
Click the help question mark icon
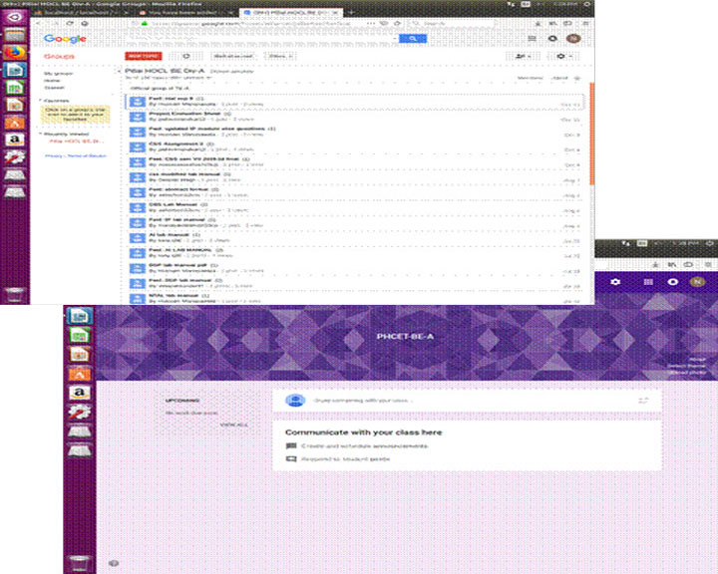tap(113, 563)
